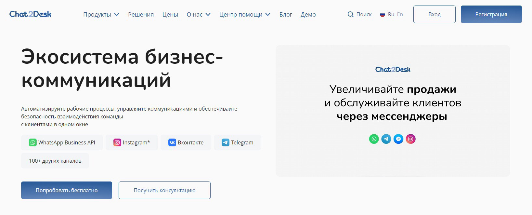Viewport: 532px width, 215px height.
Task: Switch language to En
Action: click(x=400, y=14)
